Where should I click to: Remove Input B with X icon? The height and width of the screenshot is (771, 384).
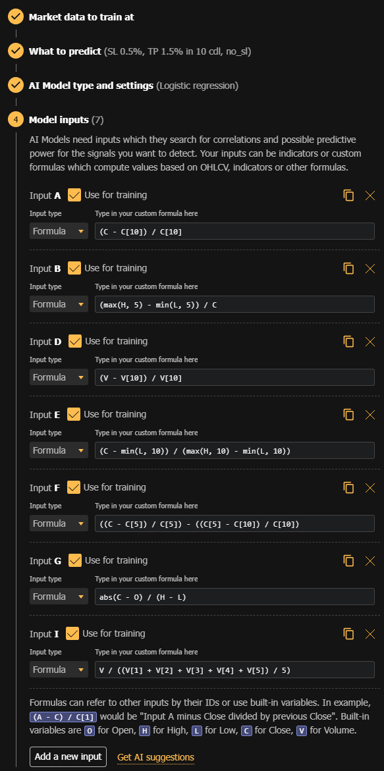[370, 269]
